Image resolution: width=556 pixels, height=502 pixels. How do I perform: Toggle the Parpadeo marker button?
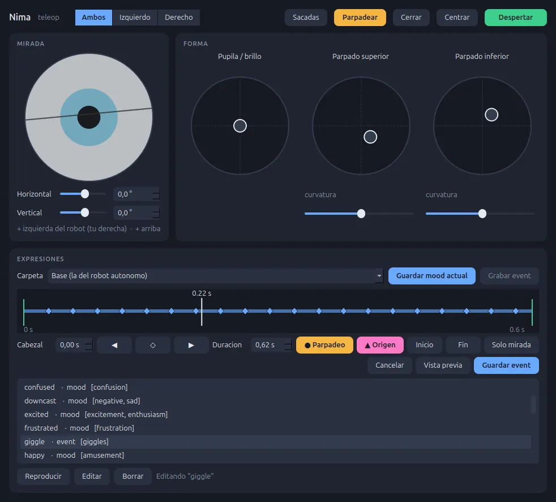[324, 345]
